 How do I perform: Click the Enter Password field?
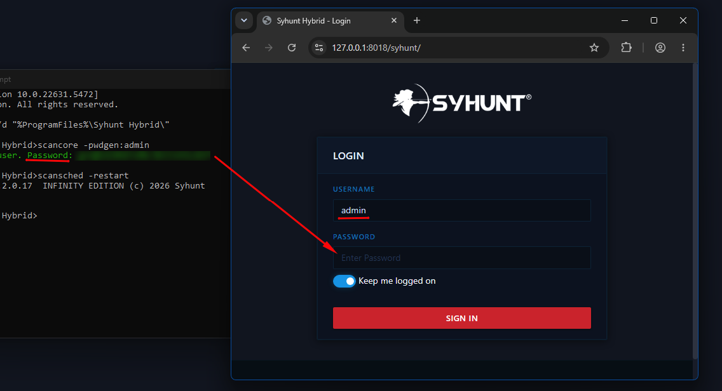[462, 258]
